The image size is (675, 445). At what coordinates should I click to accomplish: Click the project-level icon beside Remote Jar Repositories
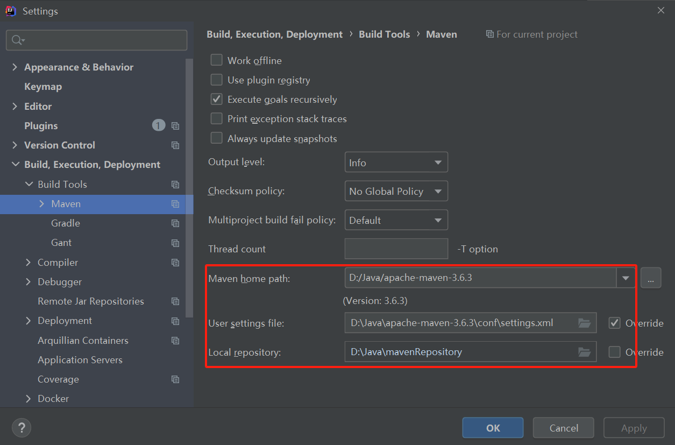click(175, 301)
